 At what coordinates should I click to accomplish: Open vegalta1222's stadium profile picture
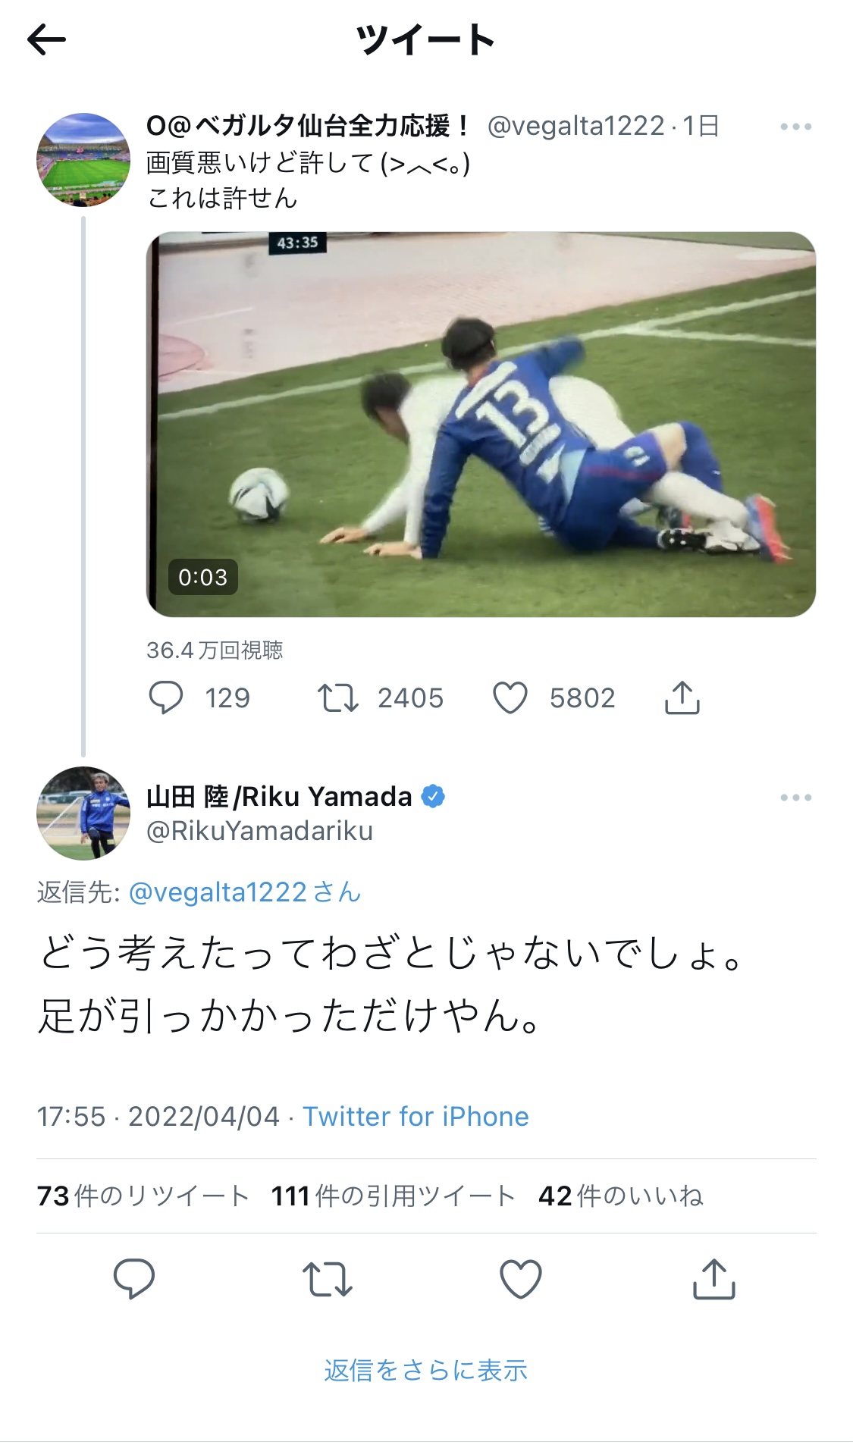[83, 160]
